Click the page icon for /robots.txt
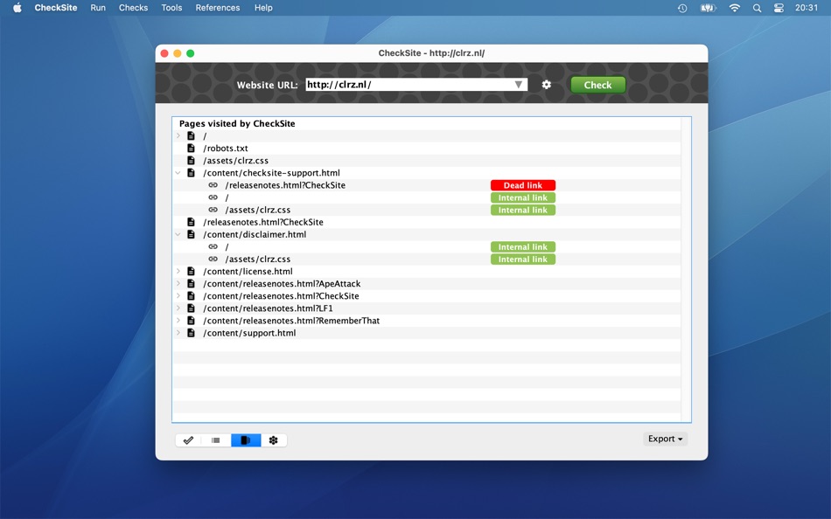Viewport: 831px width, 519px height. coord(191,149)
